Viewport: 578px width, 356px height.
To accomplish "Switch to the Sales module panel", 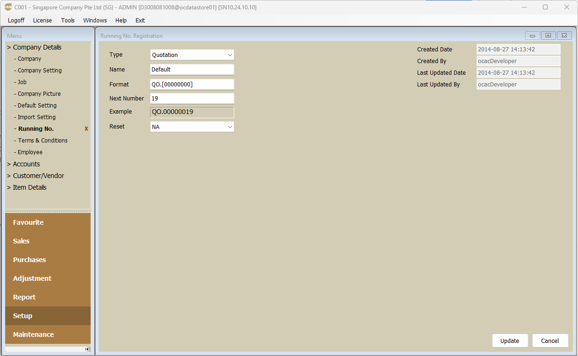I will pyautogui.click(x=22, y=241).
